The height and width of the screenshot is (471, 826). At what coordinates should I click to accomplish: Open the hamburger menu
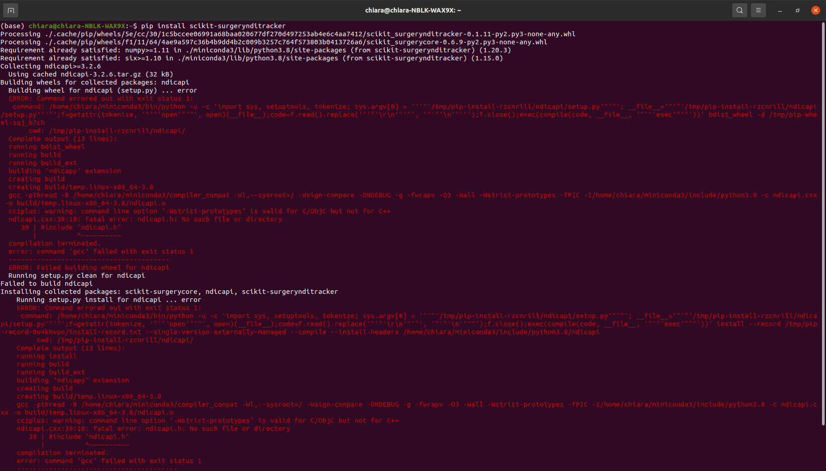coord(759,10)
